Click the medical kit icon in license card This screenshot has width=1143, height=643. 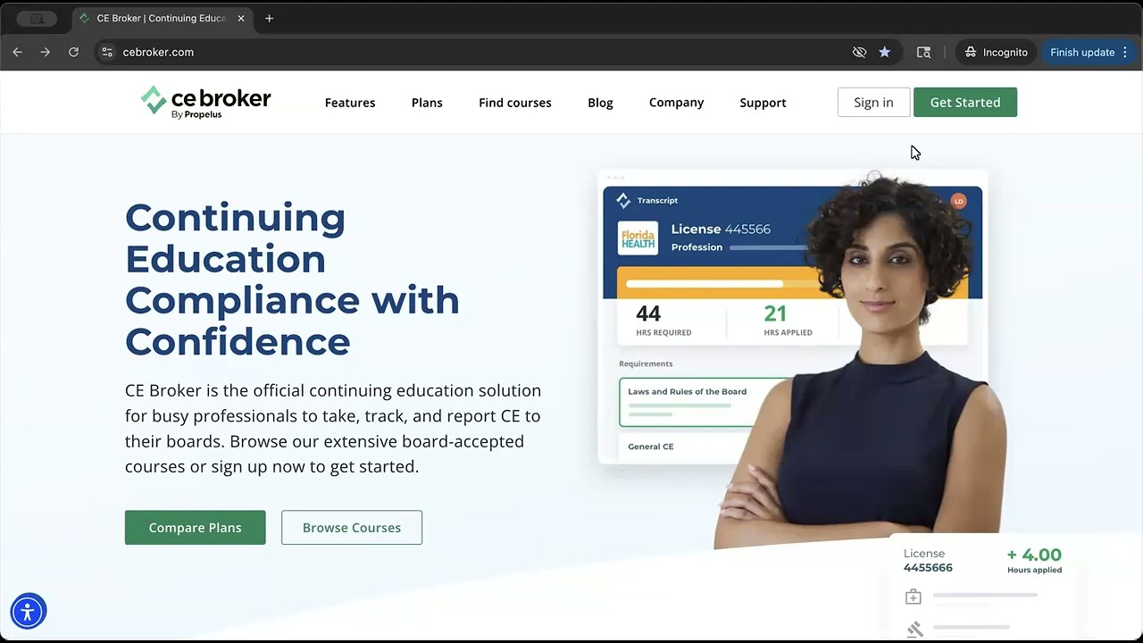click(x=913, y=597)
